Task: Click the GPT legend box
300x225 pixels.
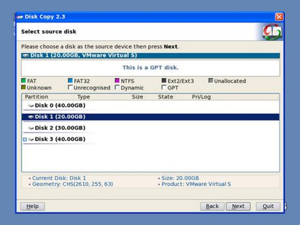Action: [164, 87]
